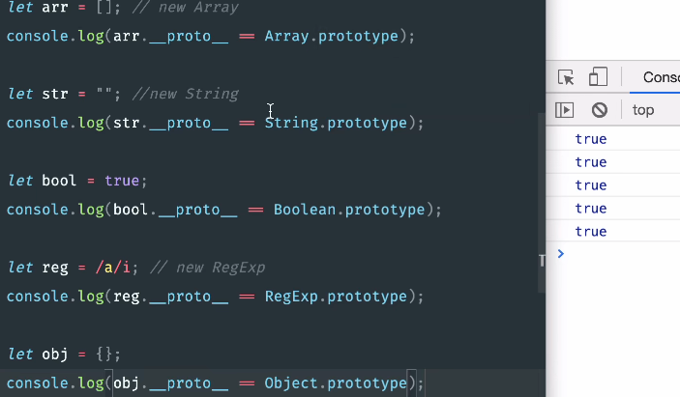Switch to the Console tab
680x397 pixels.
(x=661, y=77)
